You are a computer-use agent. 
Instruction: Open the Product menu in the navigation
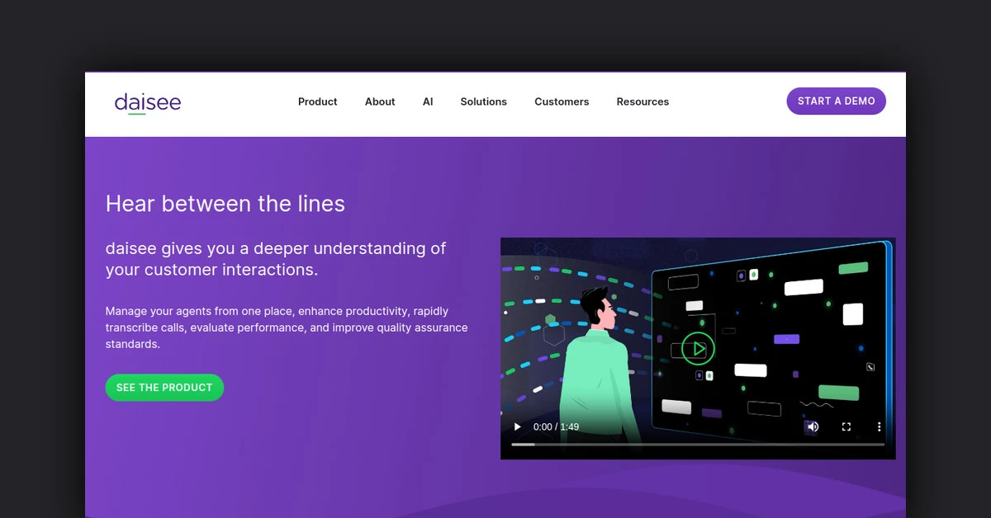coord(317,101)
